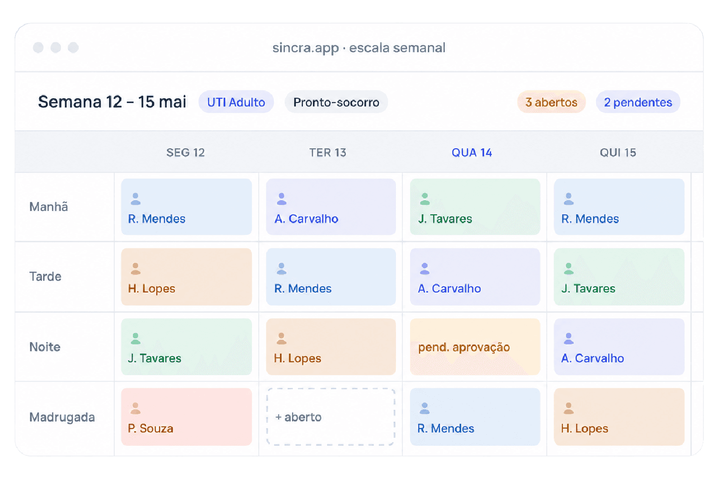719x479 pixels.
Task: Select the TER 13 column header
Action: click(x=328, y=152)
